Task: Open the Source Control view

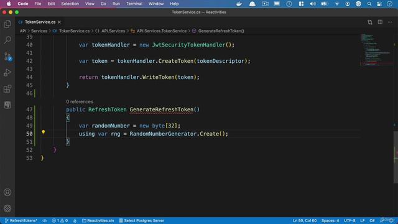Action: [x=7, y=57]
